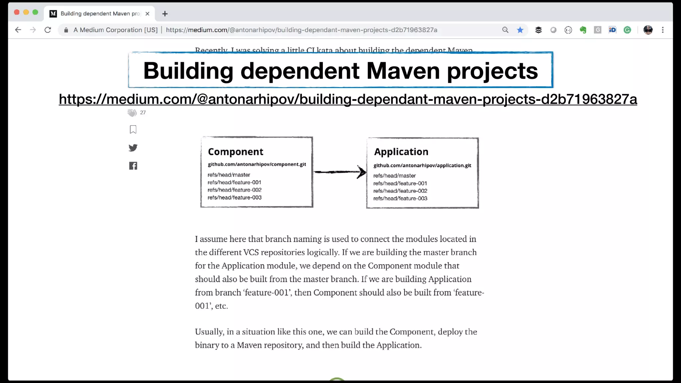This screenshot has height=383, width=681.
Task: Go back to the previous page
Action: (18, 30)
